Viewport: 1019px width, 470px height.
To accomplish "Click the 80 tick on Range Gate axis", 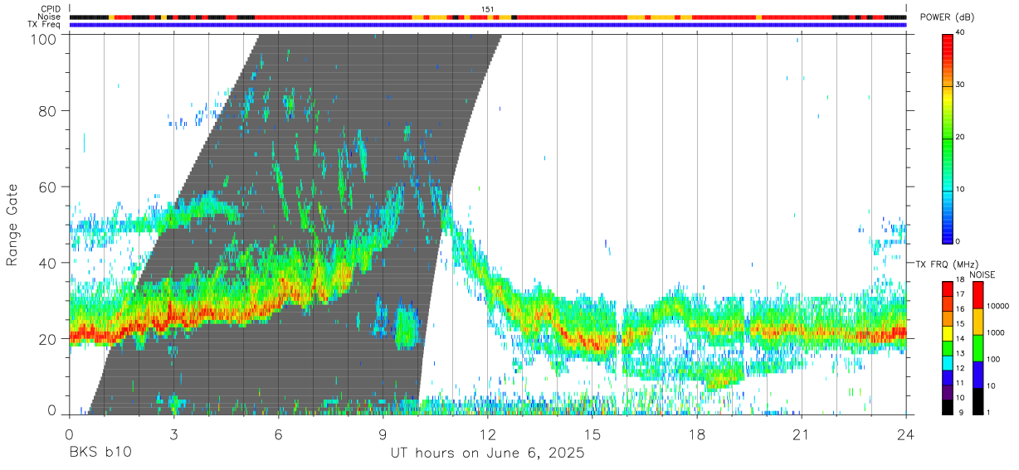I will 48,111.
